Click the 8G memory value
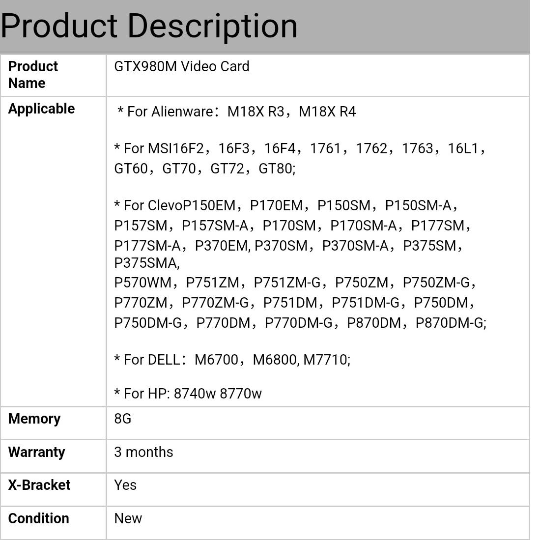Screen dimensions: 540x540 coord(122,419)
